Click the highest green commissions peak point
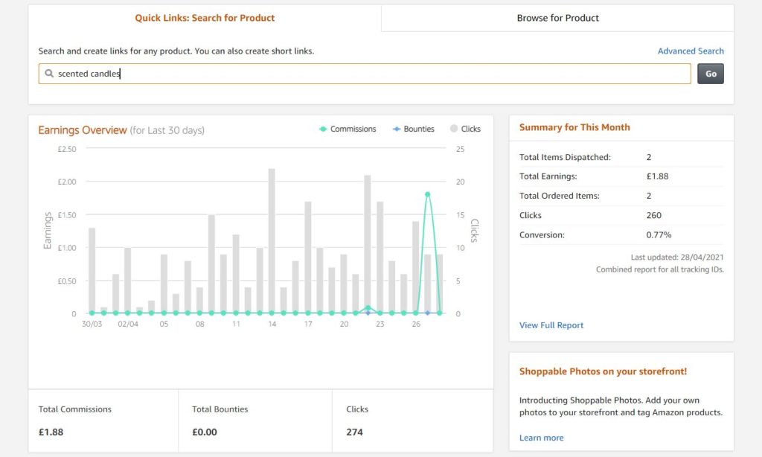762x457 pixels. click(x=428, y=194)
